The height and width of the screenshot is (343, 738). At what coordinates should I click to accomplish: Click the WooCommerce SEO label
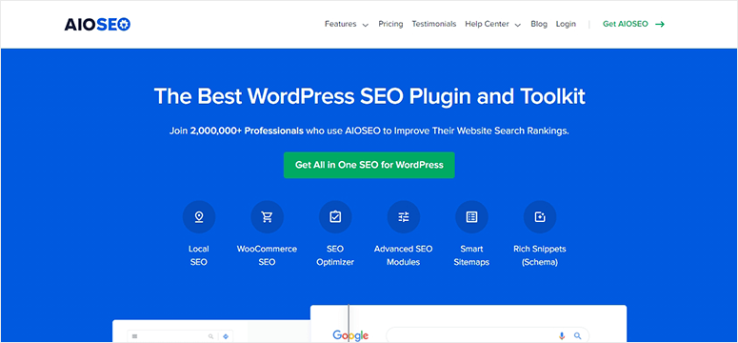267,255
